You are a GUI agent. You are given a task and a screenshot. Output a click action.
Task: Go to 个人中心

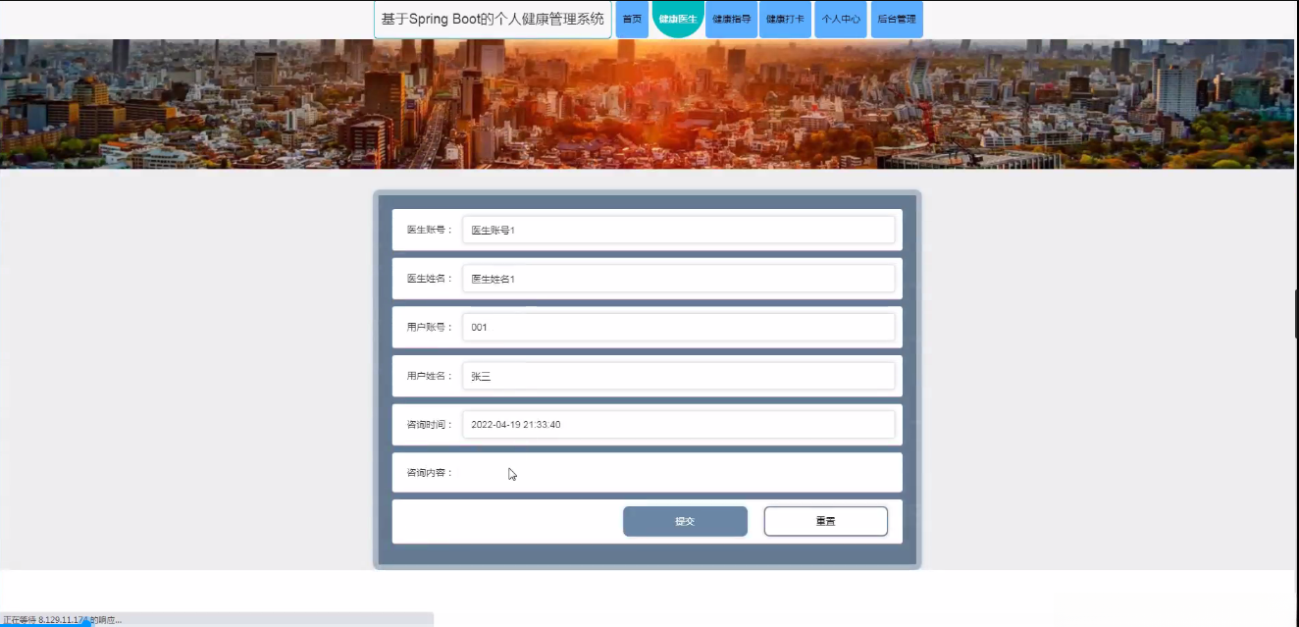coord(840,19)
